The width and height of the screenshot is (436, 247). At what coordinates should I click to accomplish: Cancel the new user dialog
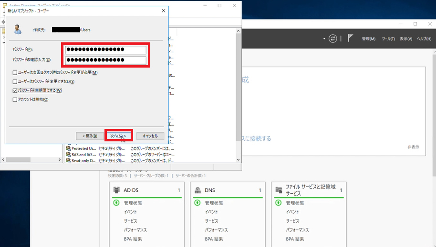[150, 136]
